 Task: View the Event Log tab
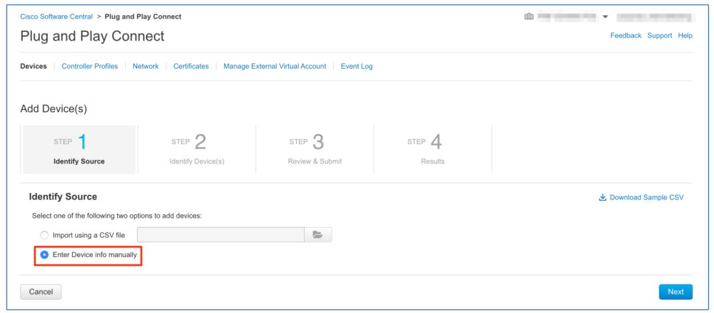click(x=356, y=66)
